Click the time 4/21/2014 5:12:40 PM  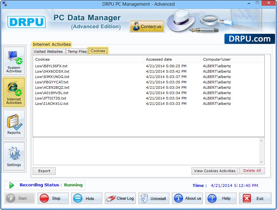click(x=234, y=185)
